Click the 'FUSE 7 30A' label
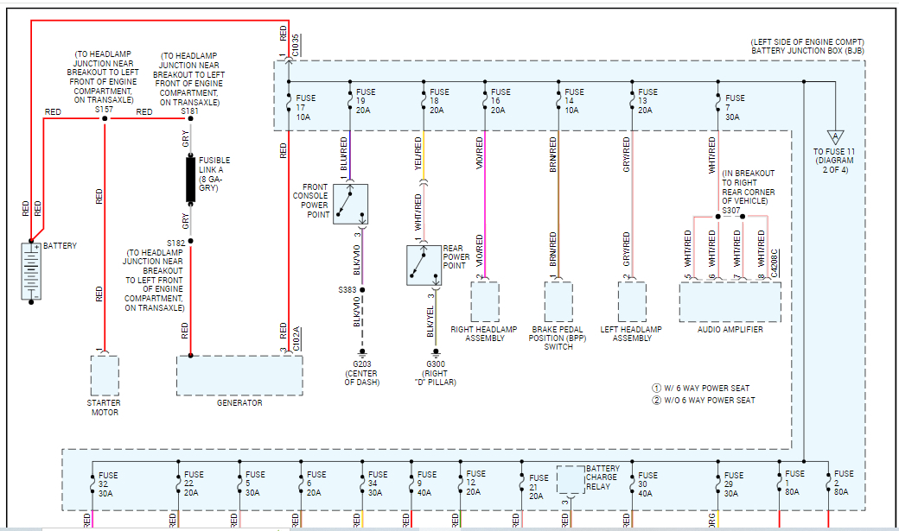Image resolution: width=899 pixels, height=531 pixels. [735, 108]
